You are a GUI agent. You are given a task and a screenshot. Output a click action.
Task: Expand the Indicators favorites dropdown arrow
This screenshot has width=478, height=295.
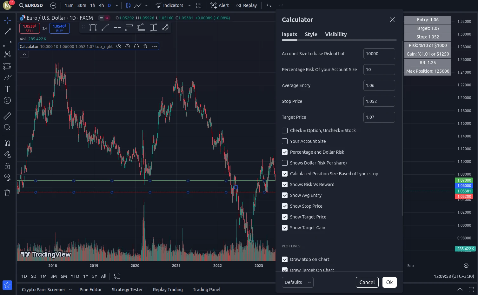point(189,5)
